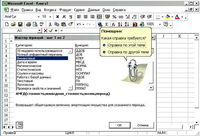Increase cell indent
Viewport: 200px width, 136px height.
click(x=149, y=17)
